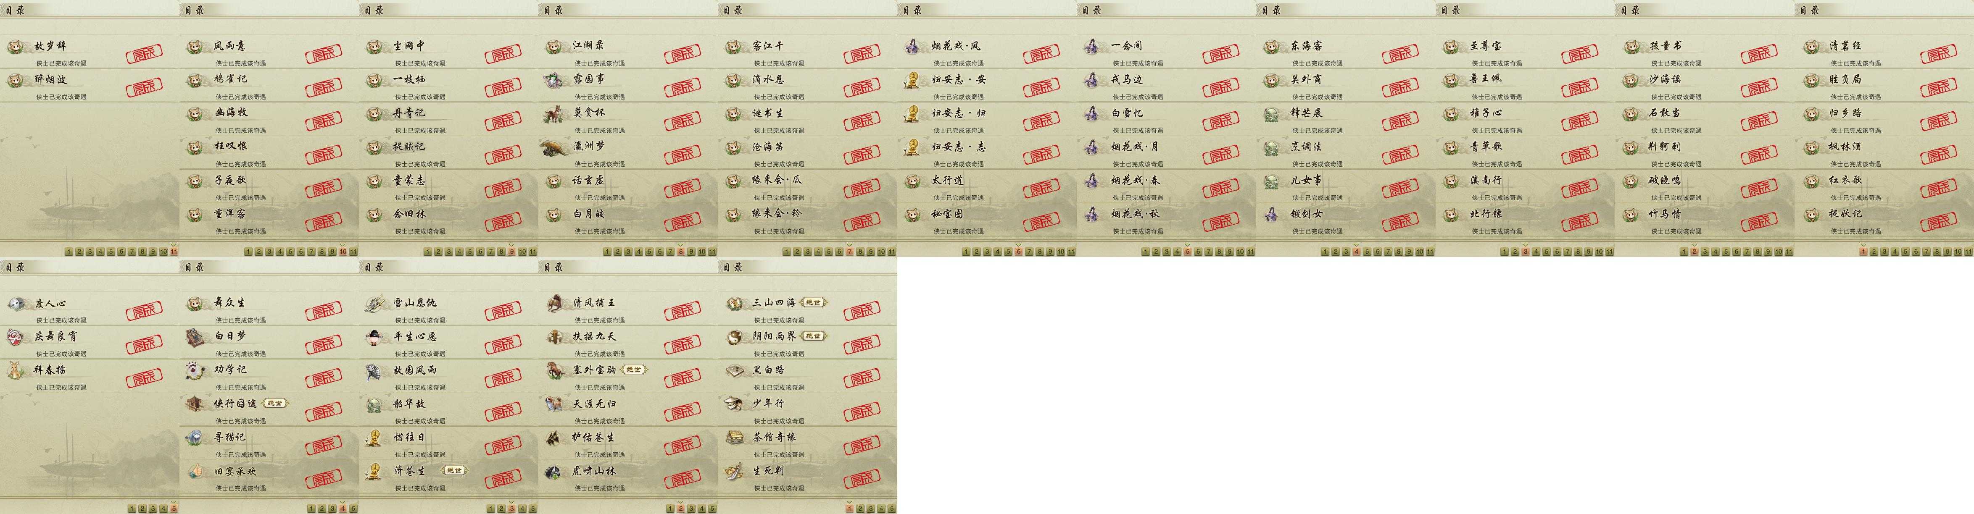This screenshot has height=514, width=1974.
Task: Select the yin-yang icon for 阴阳两界
Action: tap(734, 336)
